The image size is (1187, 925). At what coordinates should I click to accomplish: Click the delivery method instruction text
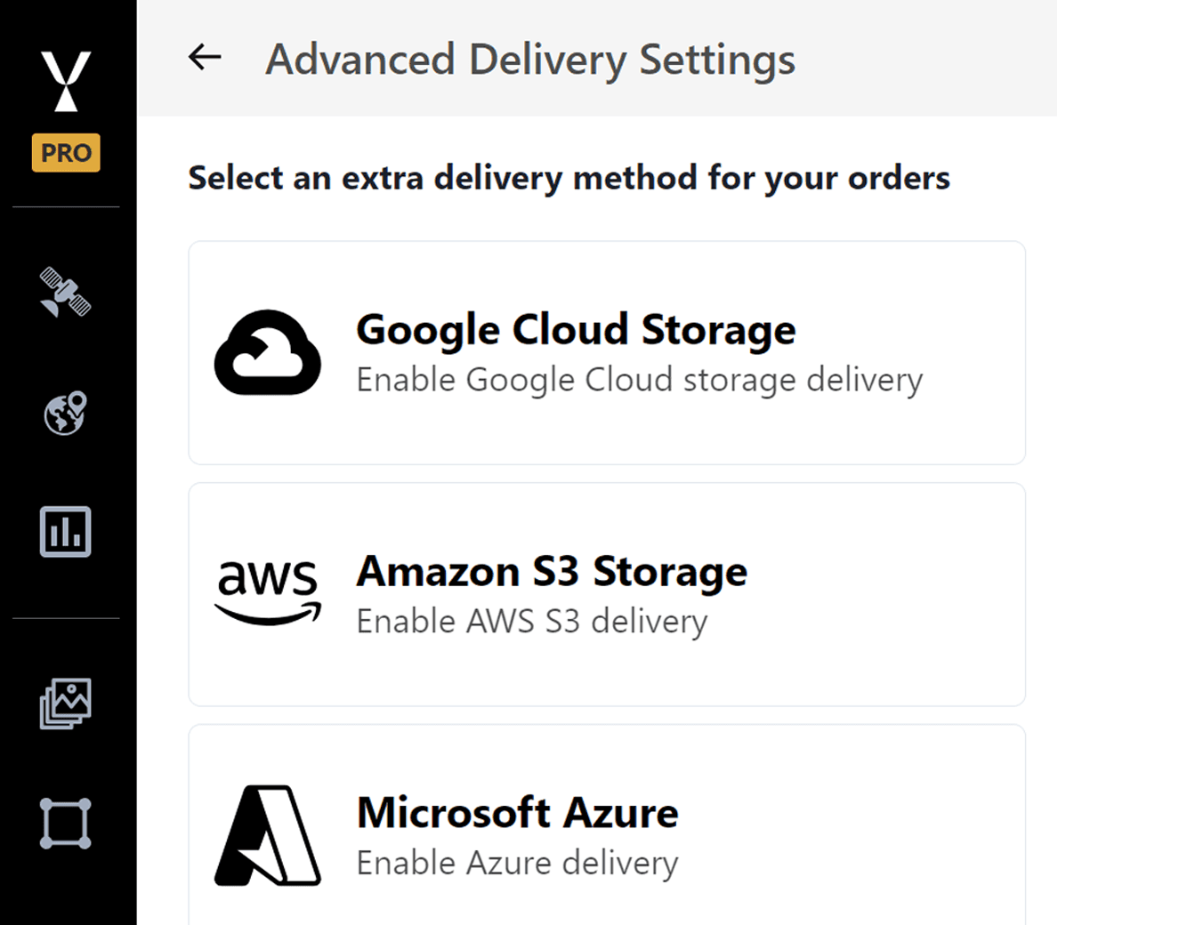(x=569, y=178)
